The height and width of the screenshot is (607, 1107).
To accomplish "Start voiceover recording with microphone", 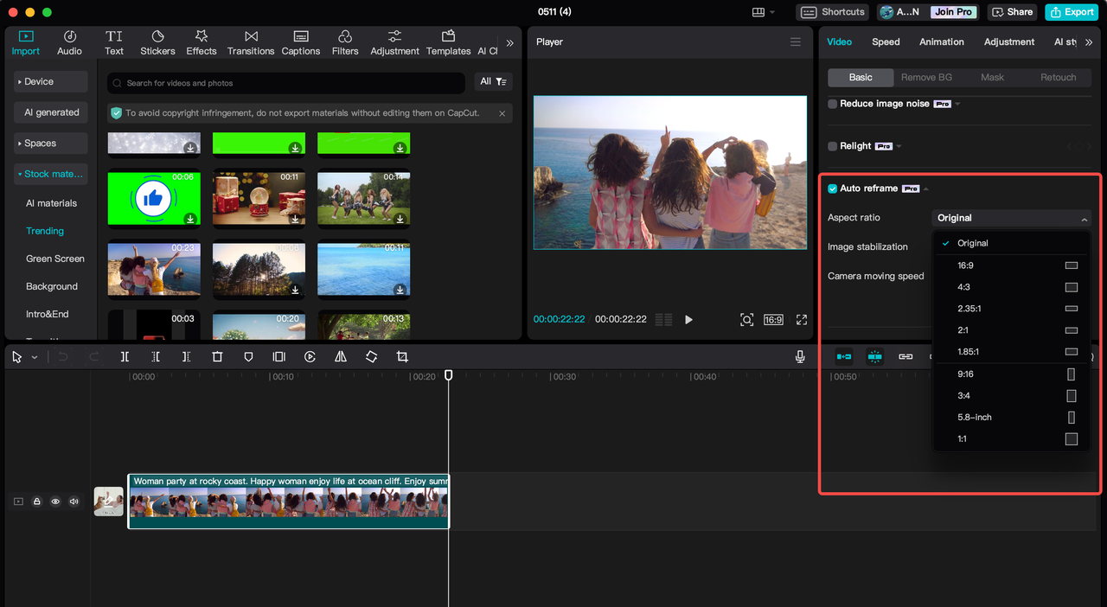I will click(800, 356).
